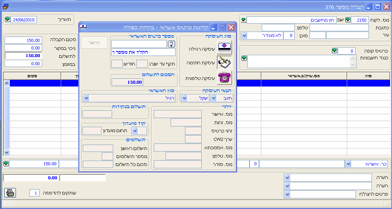Open the חיוב transaction terms dropdown

click(213, 98)
